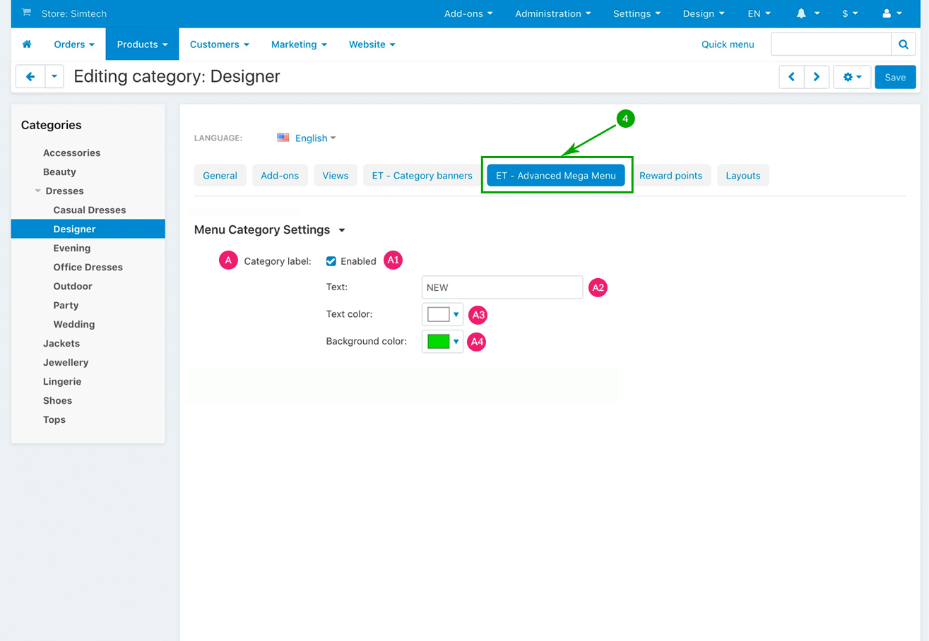Click the home icon in navigation bar
Image resolution: width=929 pixels, height=641 pixels.
[x=27, y=44]
